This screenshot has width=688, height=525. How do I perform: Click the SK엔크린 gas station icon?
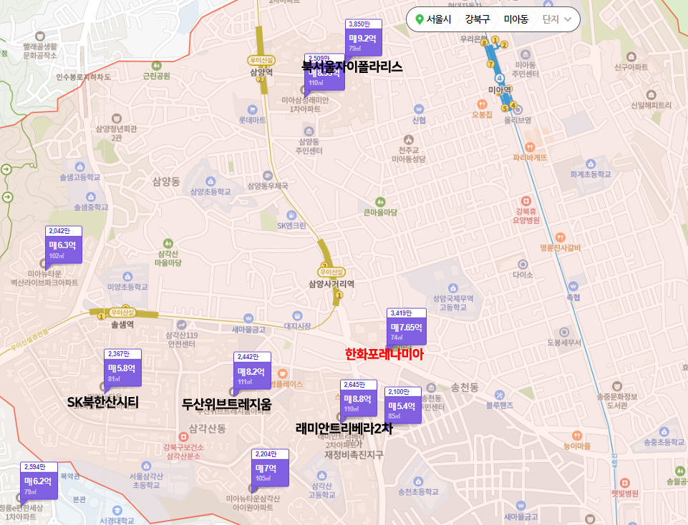(291, 215)
